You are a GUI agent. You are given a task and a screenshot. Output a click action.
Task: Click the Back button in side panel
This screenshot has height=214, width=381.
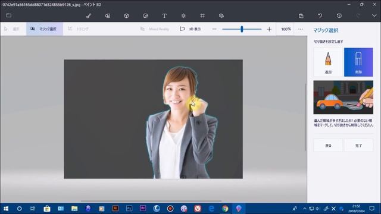pyautogui.click(x=328, y=145)
